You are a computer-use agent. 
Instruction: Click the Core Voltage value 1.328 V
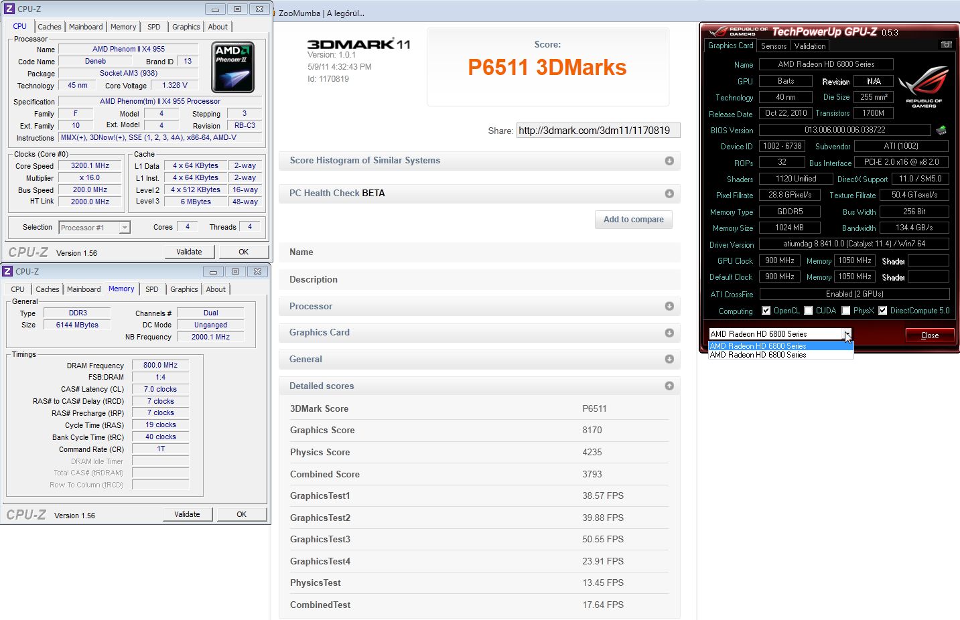click(175, 85)
